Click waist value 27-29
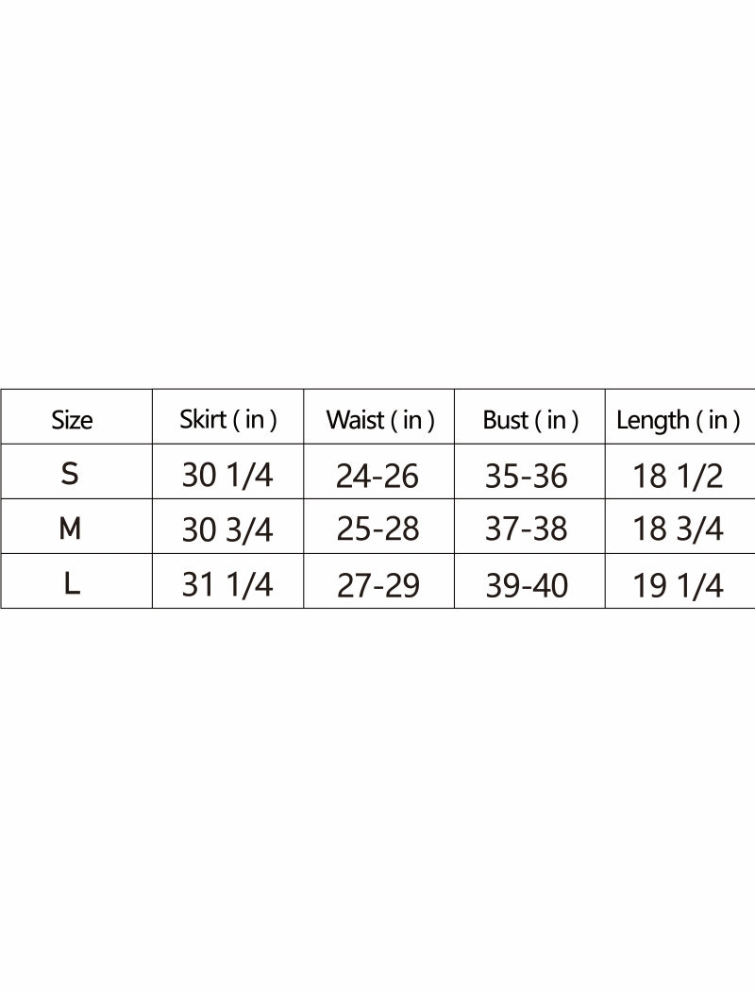Screen dimensions: 755x991 pyautogui.click(x=377, y=585)
